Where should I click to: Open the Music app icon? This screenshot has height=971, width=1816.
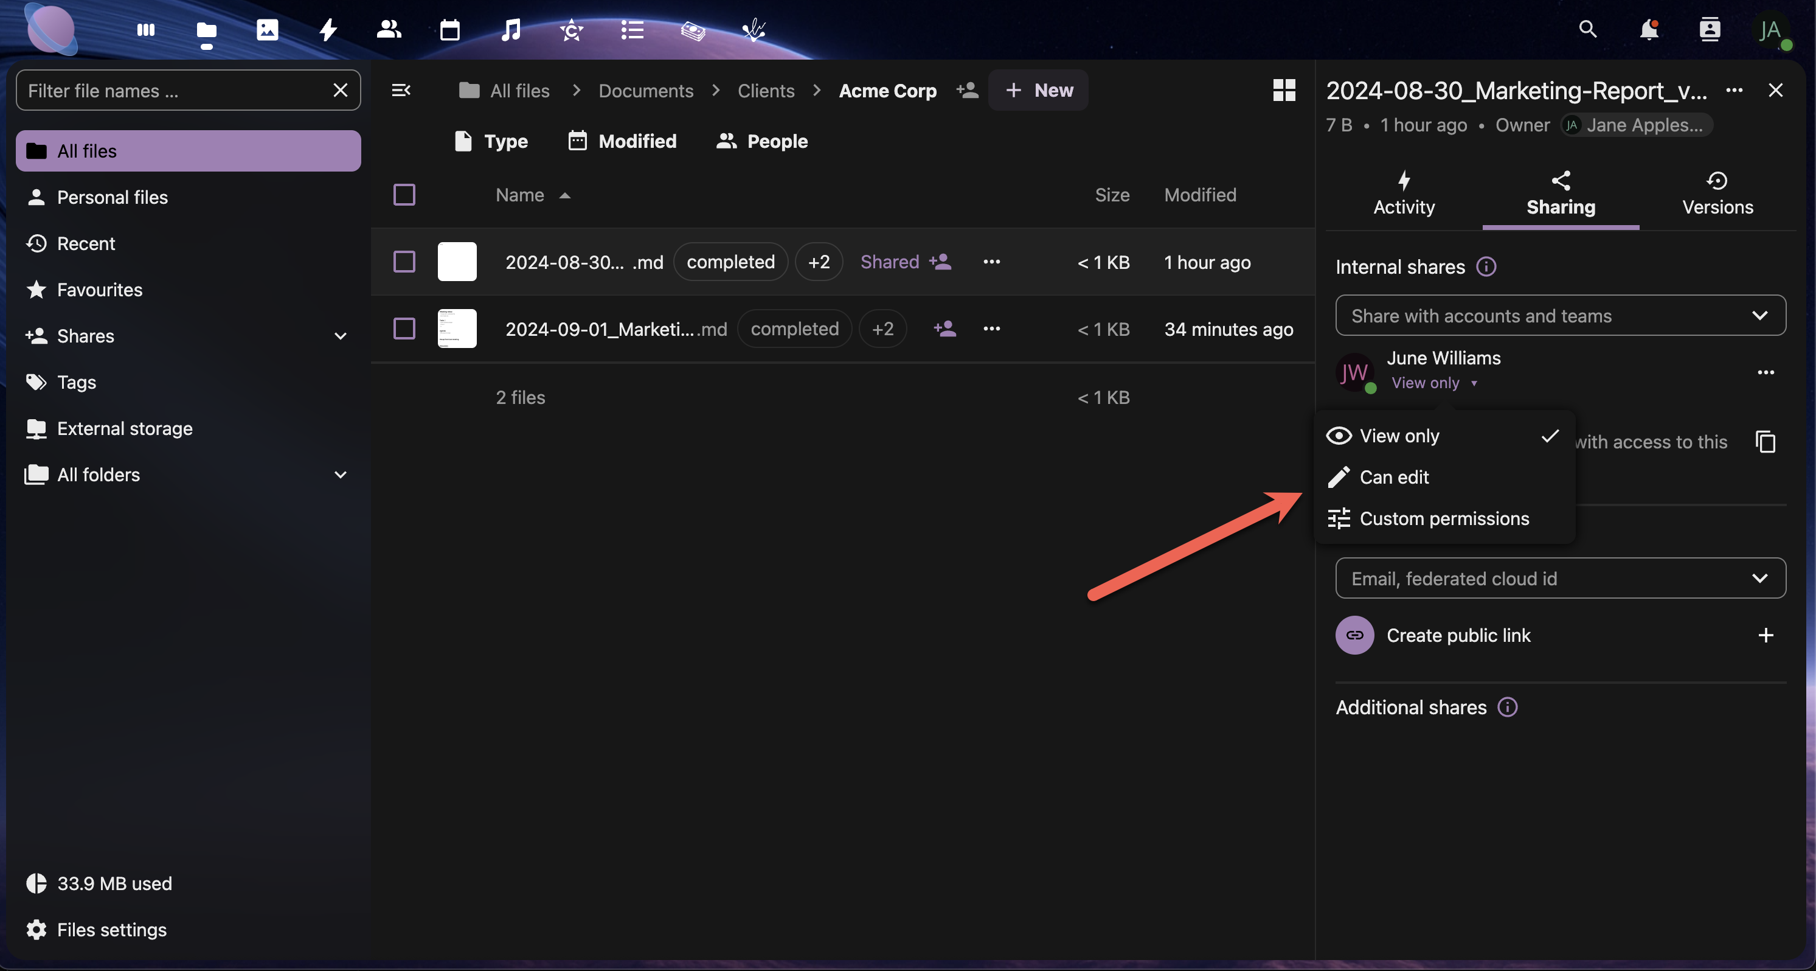pyautogui.click(x=510, y=30)
